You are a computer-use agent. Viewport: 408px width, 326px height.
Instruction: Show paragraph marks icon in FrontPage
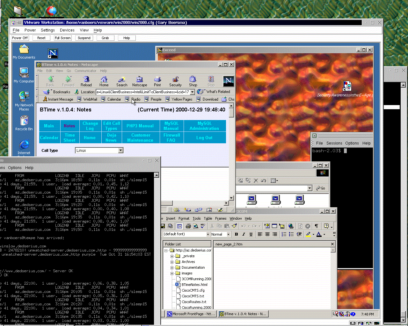click(x=317, y=226)
